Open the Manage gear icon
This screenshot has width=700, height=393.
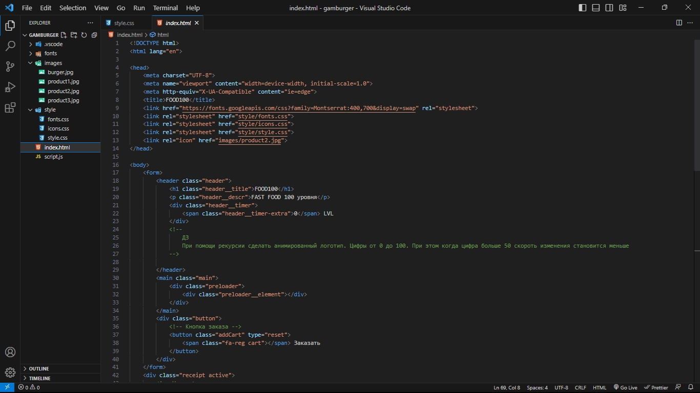click(10, 372)
